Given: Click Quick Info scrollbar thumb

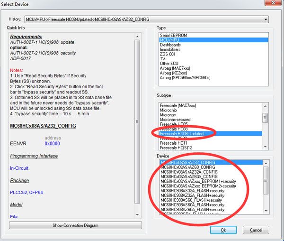Looking at the screenshot, I should pos(137,121).
